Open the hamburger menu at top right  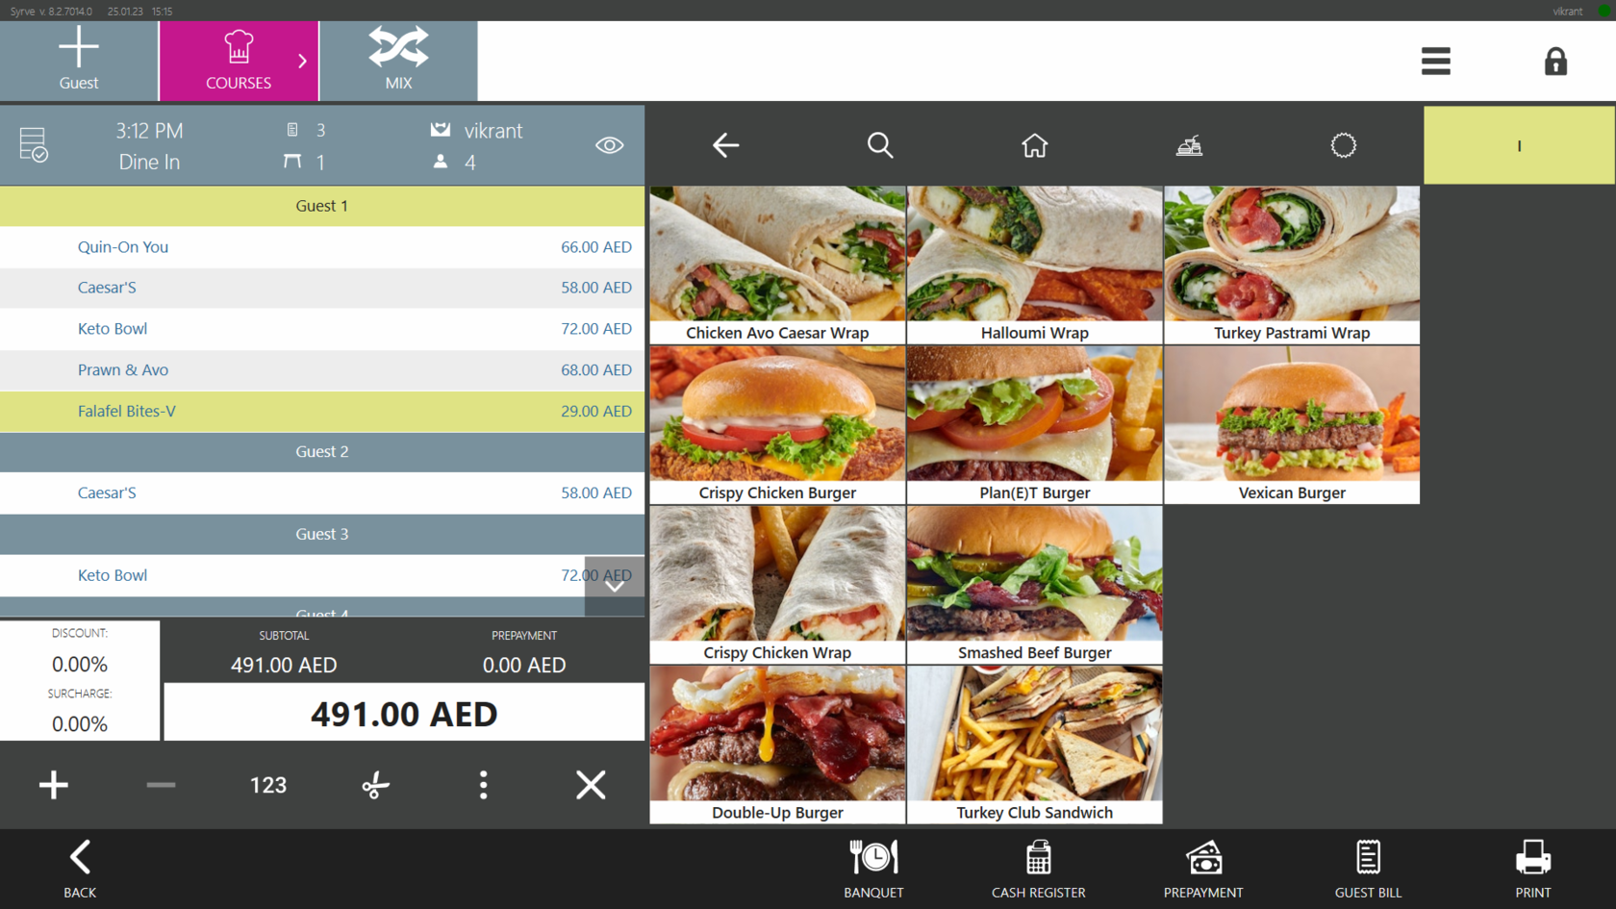[1435, 61]
